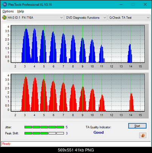Expand the Q-Check TA Test dropdown
Viewport: 152px width, 153px height.
click(x=129, y=17)
